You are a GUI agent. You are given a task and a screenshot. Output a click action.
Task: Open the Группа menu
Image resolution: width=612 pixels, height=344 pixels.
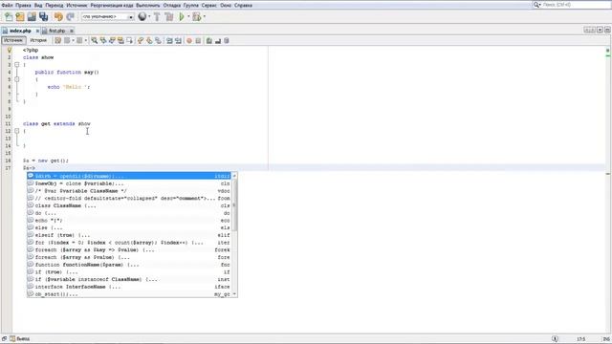click(191, 6)
